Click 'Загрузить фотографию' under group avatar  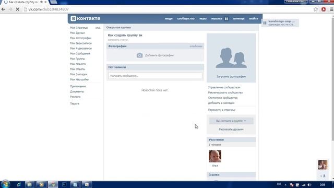(x=231, y=77)
